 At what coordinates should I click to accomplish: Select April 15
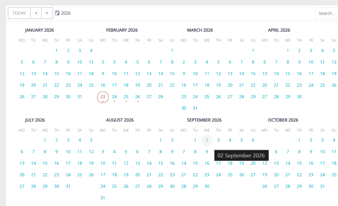pos(288,74)
